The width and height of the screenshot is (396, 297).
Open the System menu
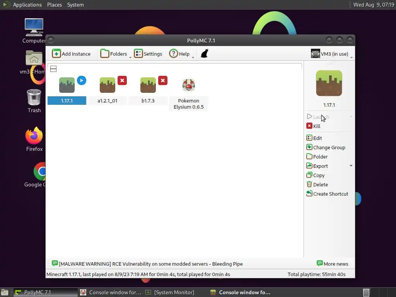coord(75,5)
